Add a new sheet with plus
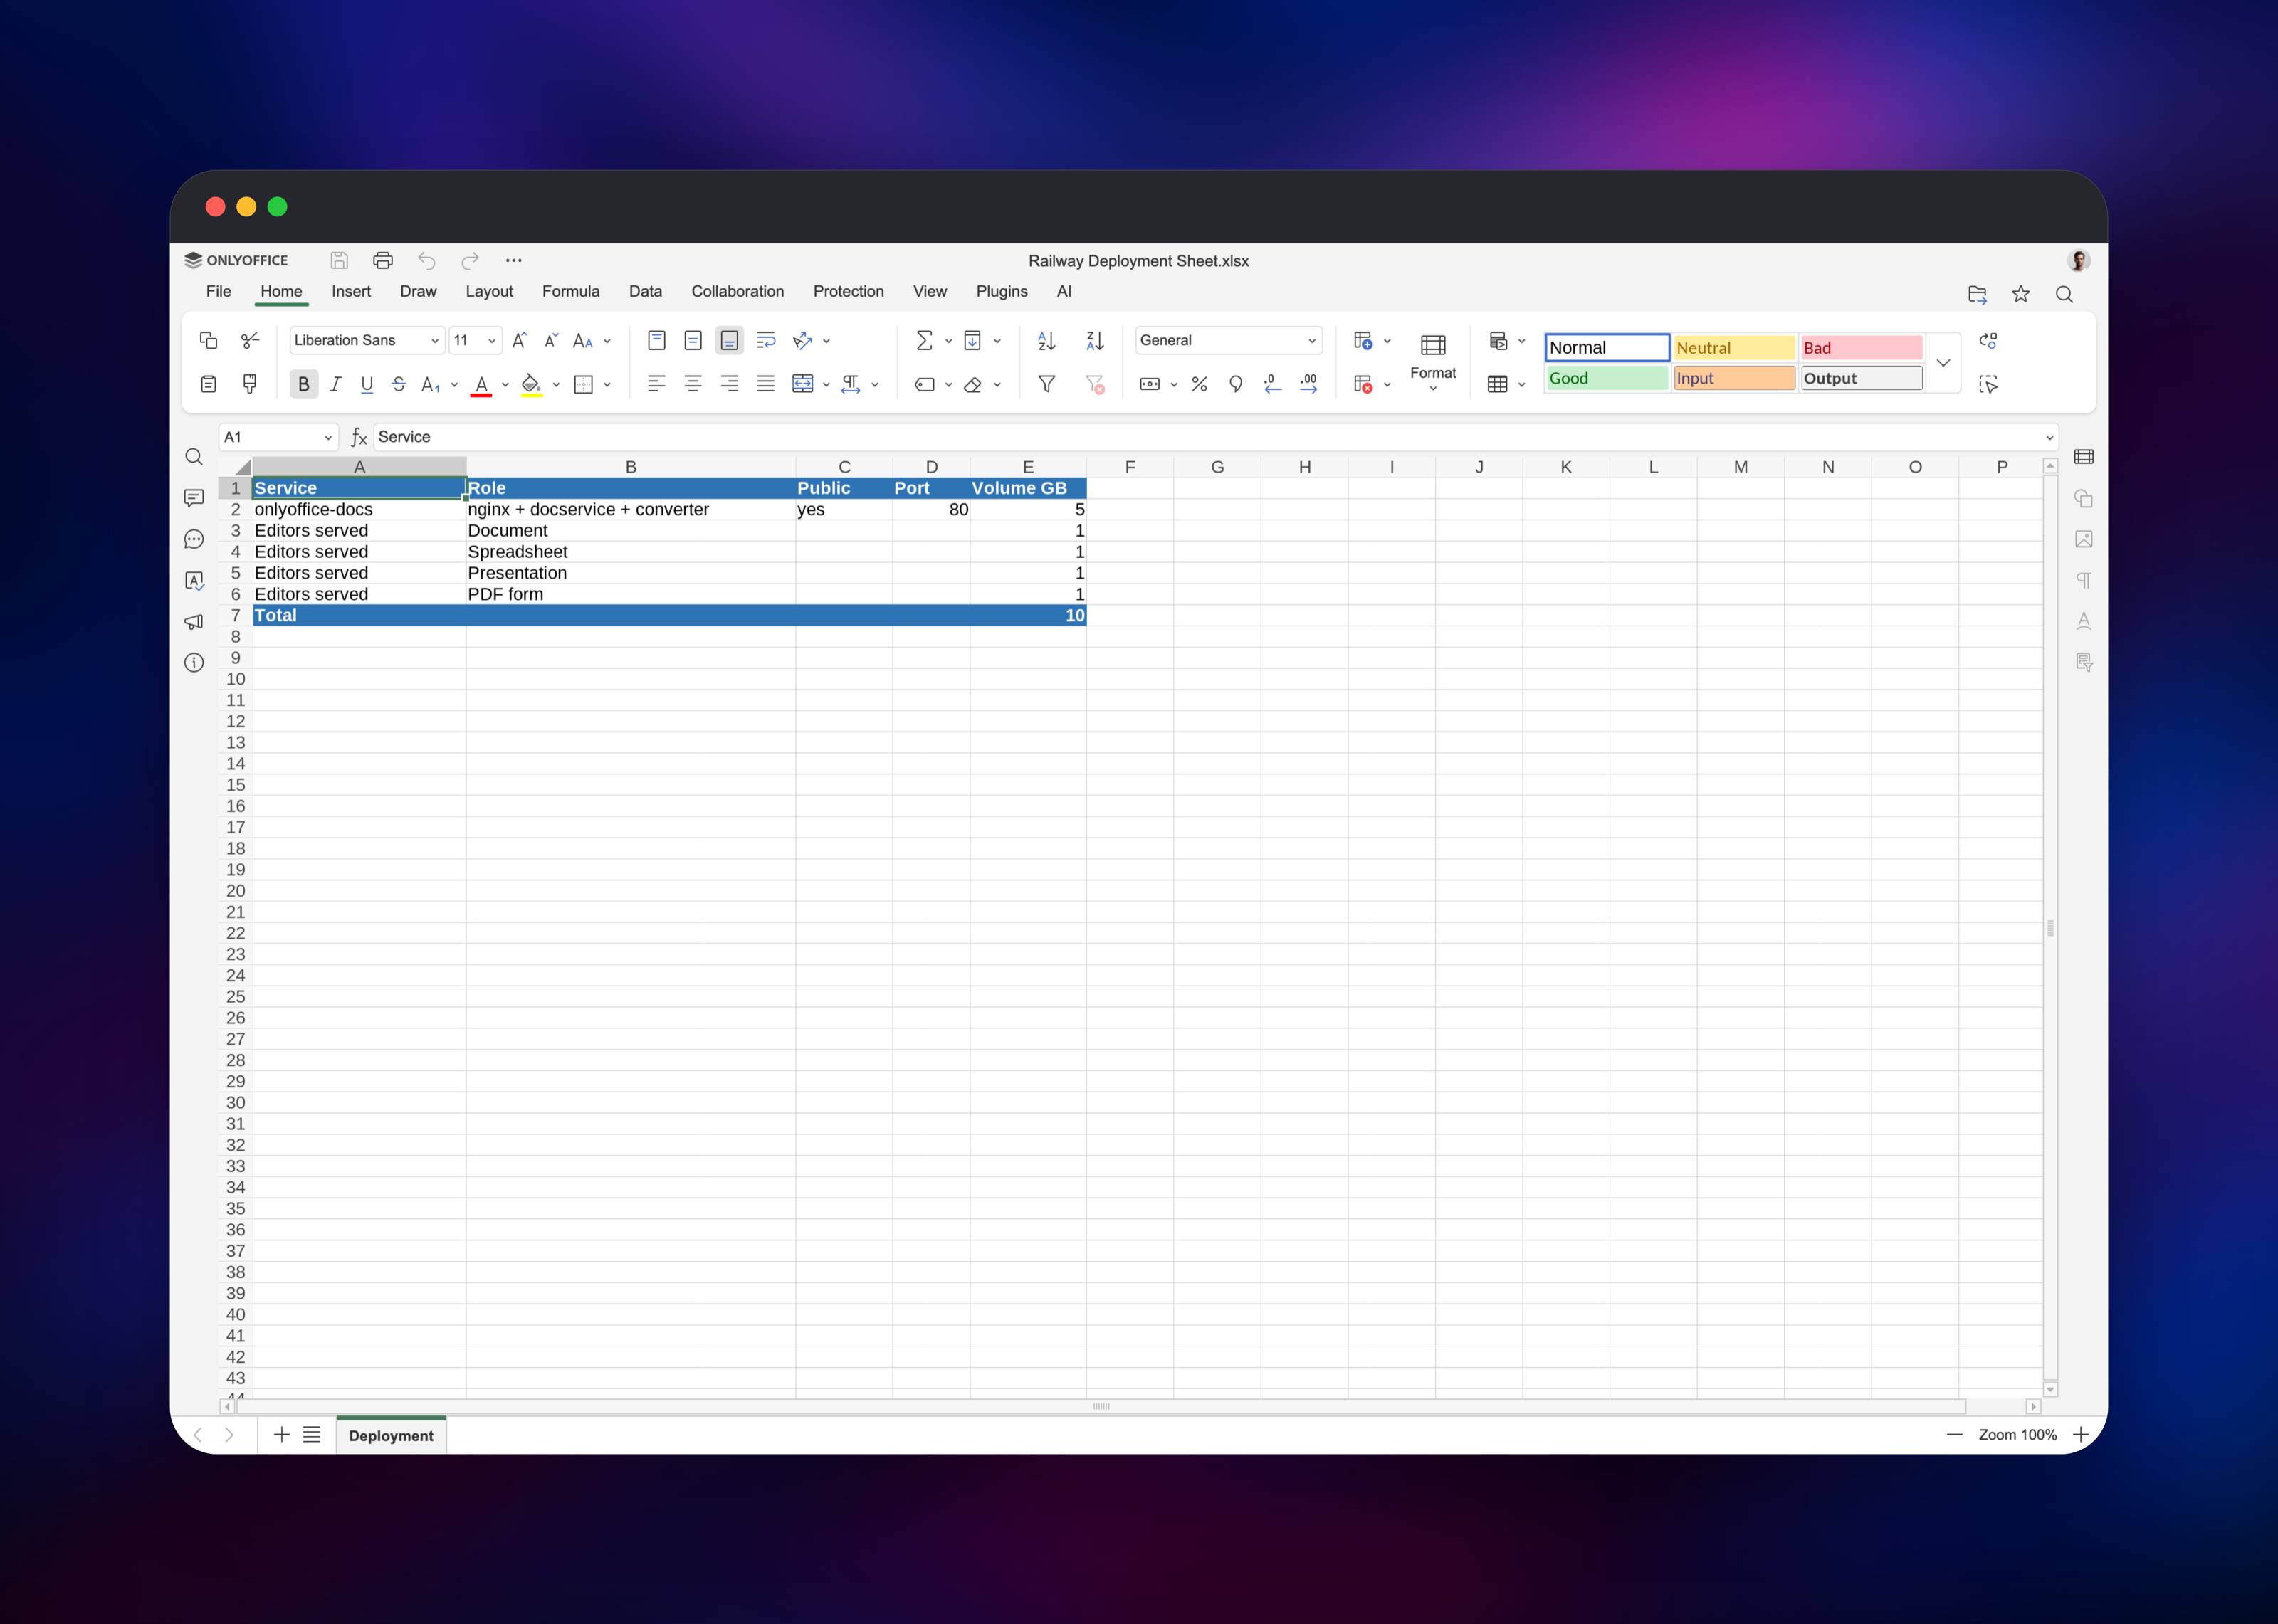2278x1624 pixels. coord(281,1435)
